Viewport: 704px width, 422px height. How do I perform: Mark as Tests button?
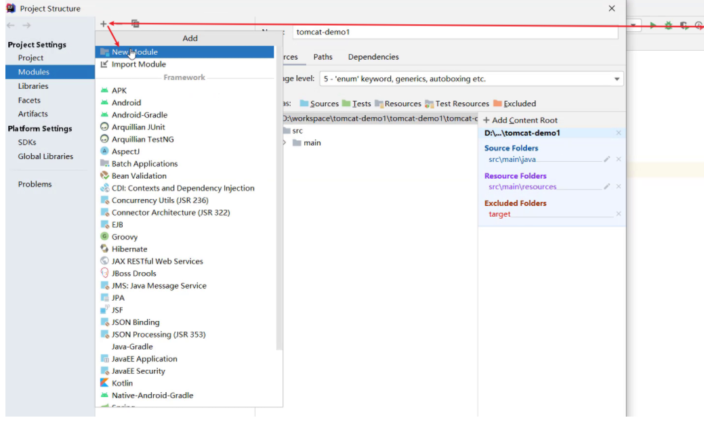[356, 104]
